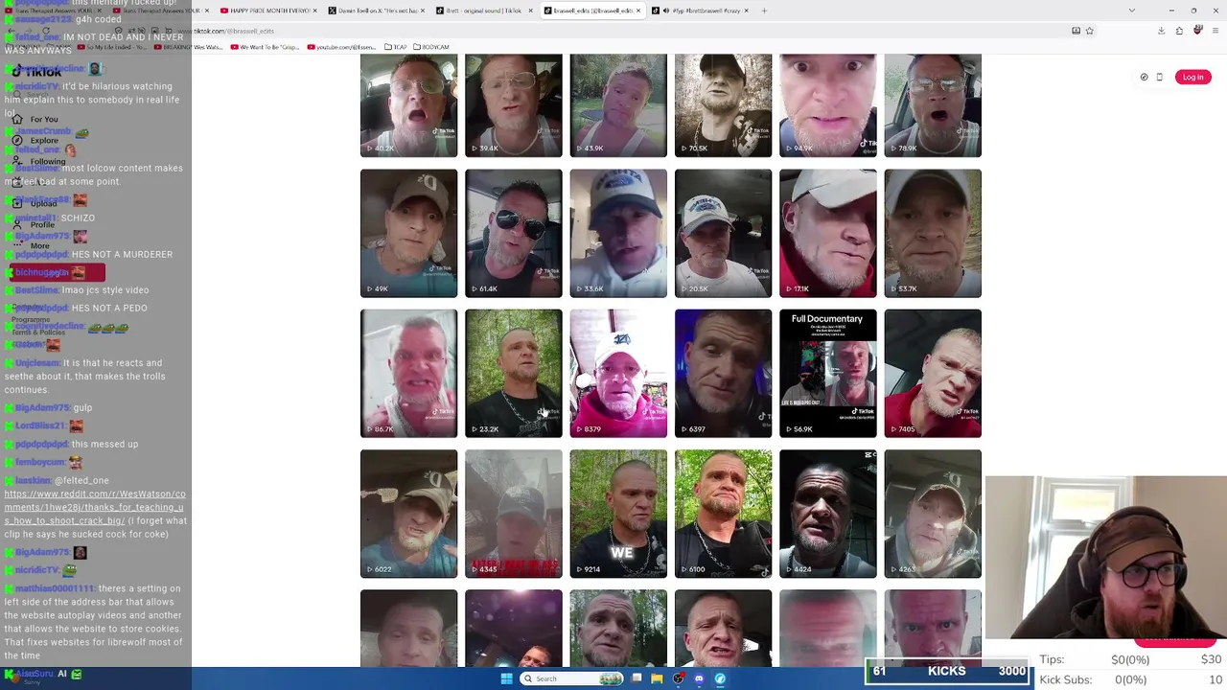Open the video with 61.4K views
1227x690 pixels.
(513, 233)
